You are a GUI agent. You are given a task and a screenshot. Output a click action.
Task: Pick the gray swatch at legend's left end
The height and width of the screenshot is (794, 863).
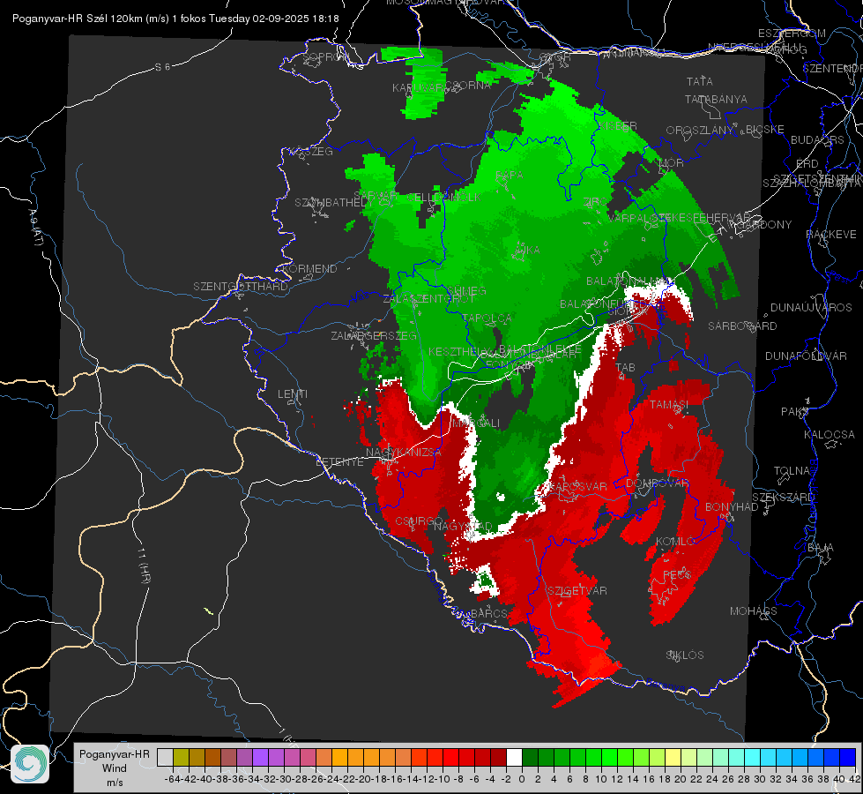coord(165,757)
